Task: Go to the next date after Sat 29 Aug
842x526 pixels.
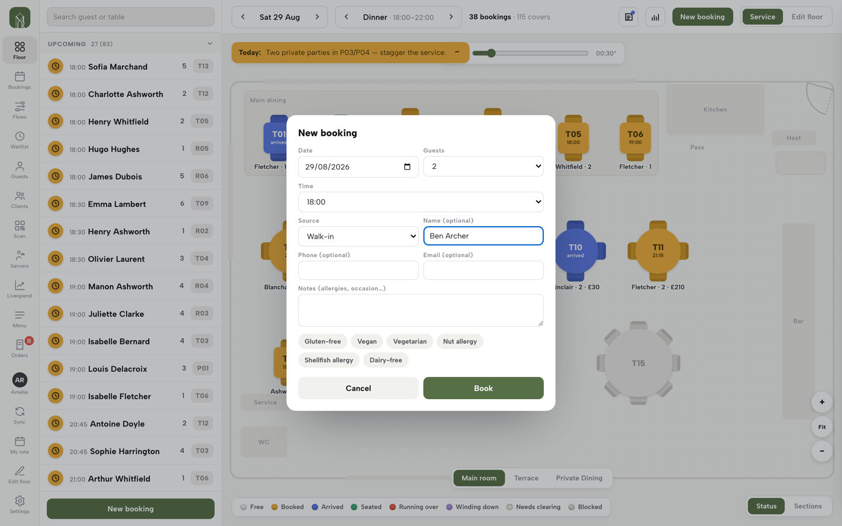Action: 318,17
